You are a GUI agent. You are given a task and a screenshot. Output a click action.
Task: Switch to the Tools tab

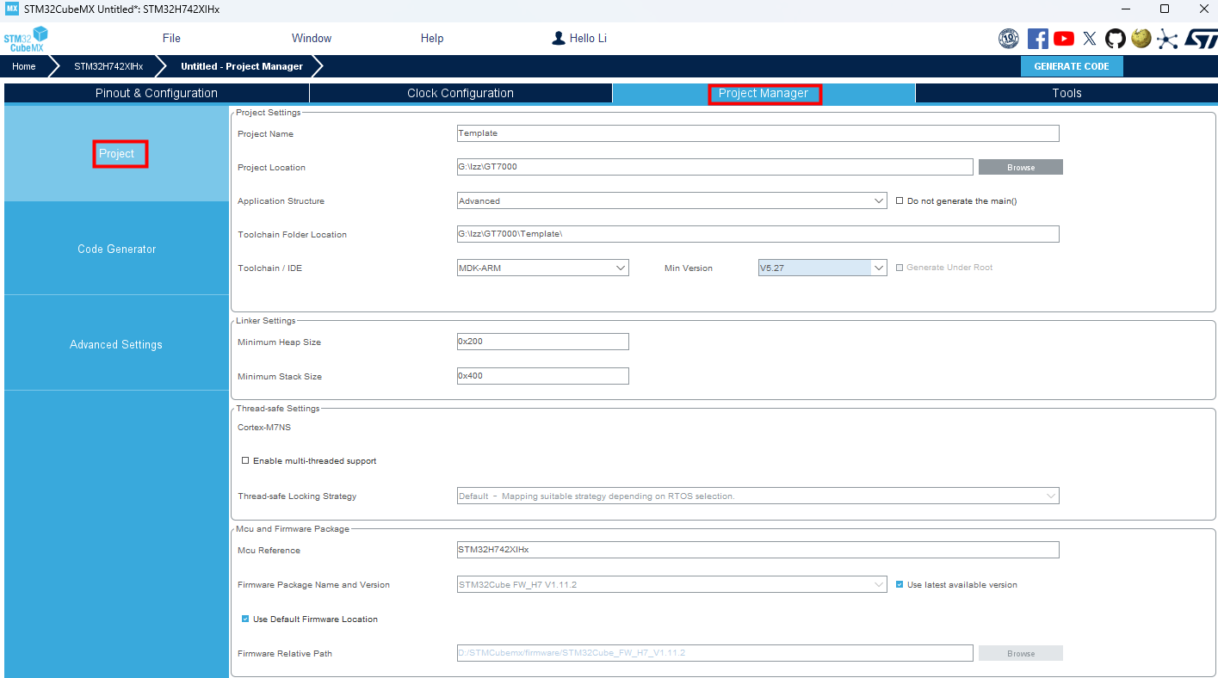click(1067, 93)
